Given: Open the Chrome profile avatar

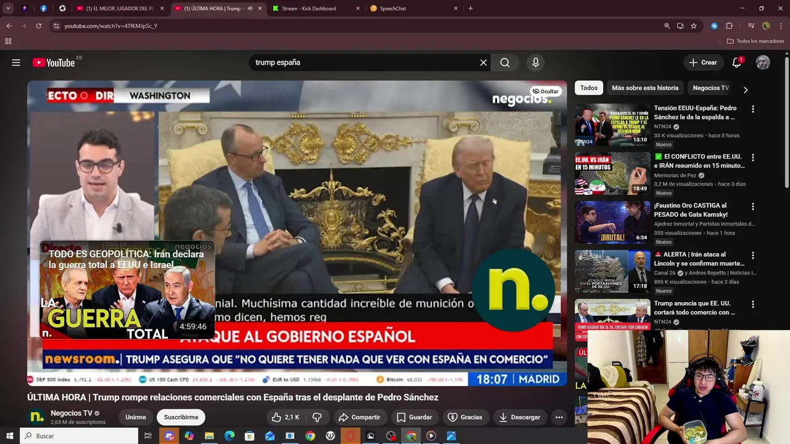Looking at the screenshot, I should [x=766, y=26].
